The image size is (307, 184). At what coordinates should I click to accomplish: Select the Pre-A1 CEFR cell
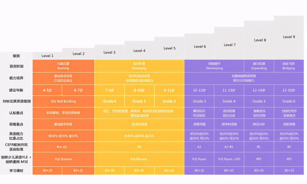click(63, 147)
